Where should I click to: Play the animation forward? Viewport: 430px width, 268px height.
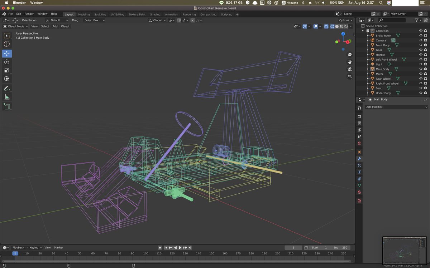tap(180, 248)
